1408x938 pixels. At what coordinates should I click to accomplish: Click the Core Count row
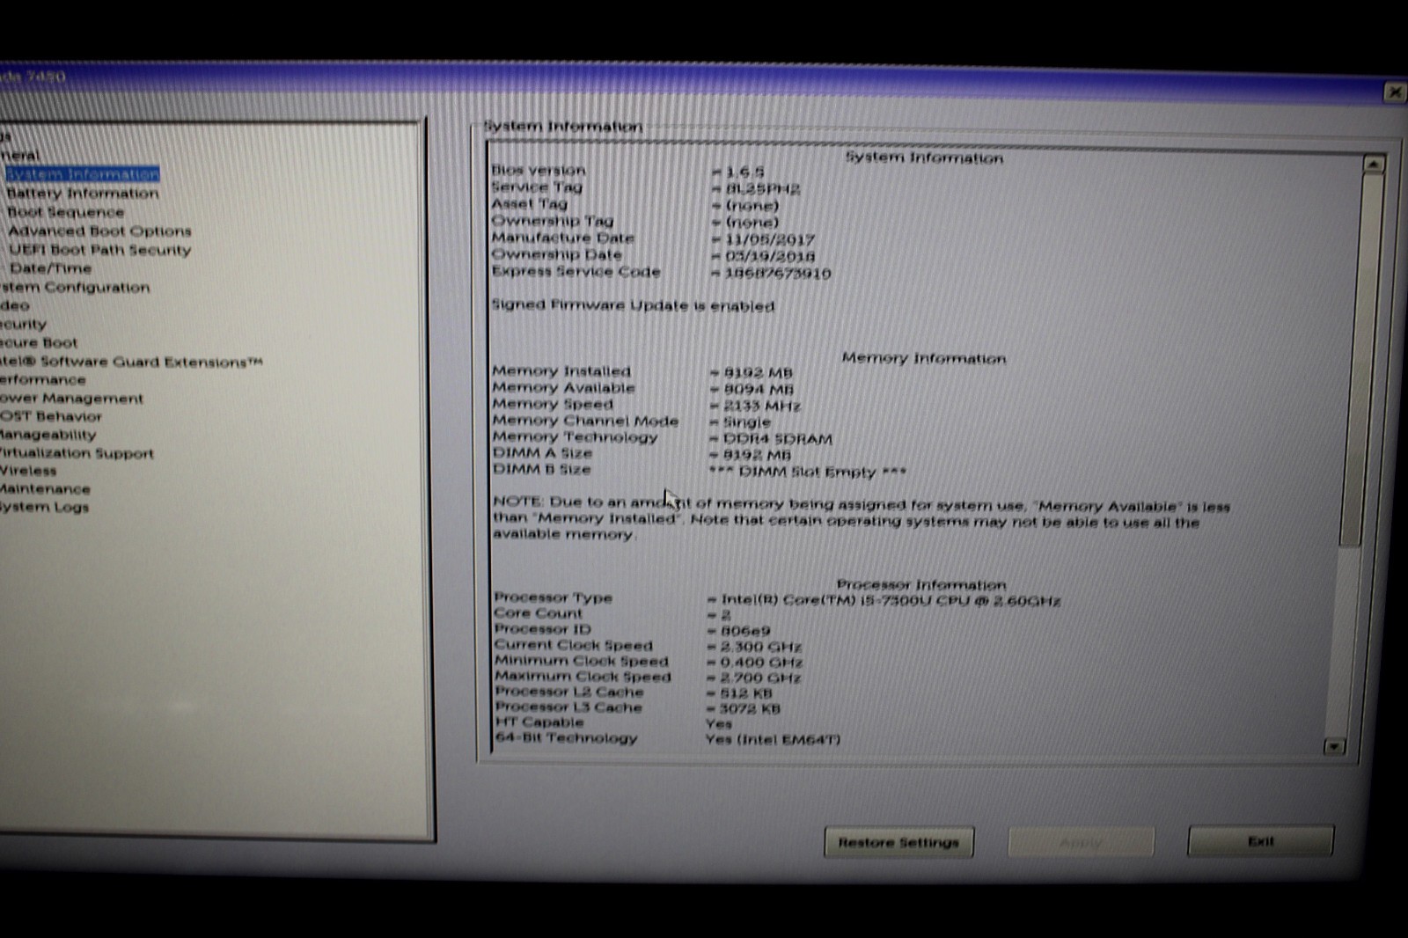[612, 614]
